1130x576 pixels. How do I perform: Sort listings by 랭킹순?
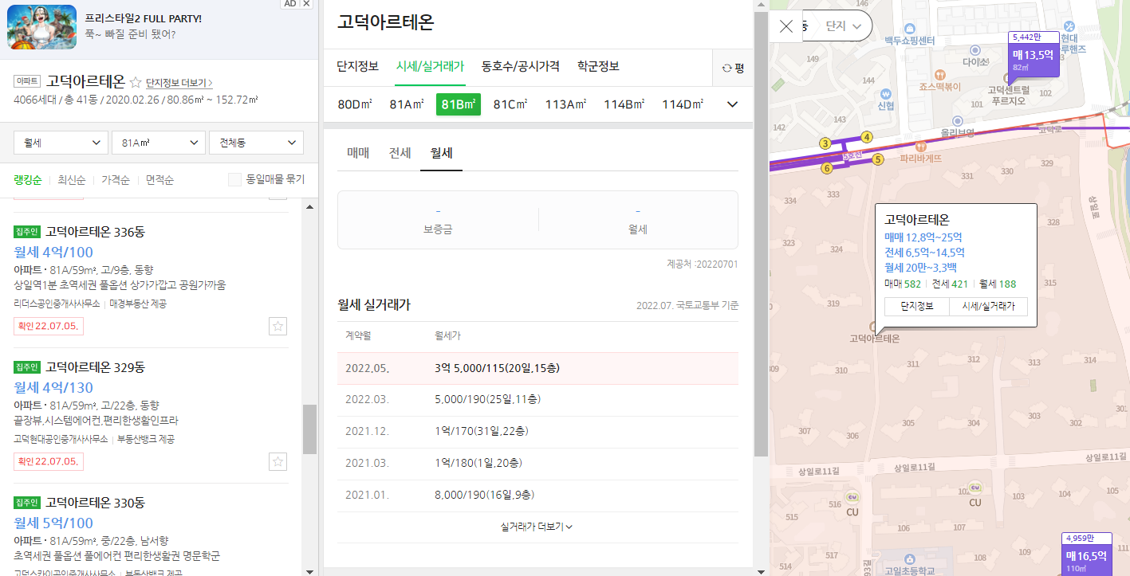[28, 180]
